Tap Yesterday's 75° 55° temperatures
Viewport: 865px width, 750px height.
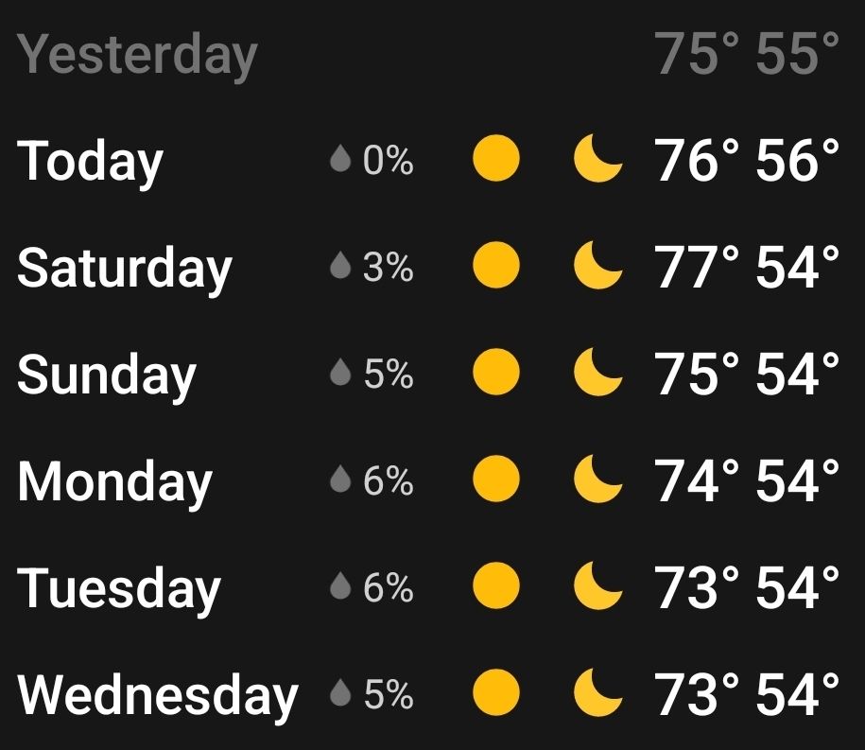(x=747, y=54)
